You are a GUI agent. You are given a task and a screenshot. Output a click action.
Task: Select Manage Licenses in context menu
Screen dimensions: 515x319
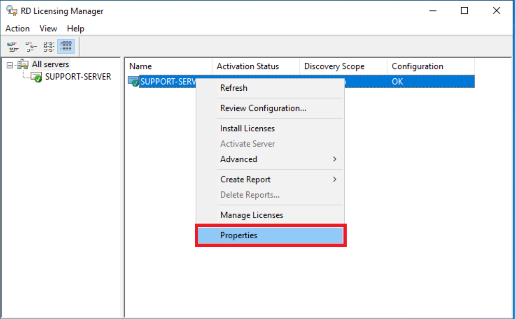click(270, 215)
